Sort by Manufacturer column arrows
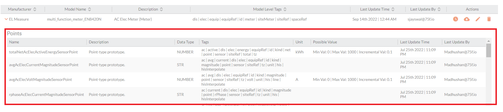 pyautogui.click(x=35, y=9)
